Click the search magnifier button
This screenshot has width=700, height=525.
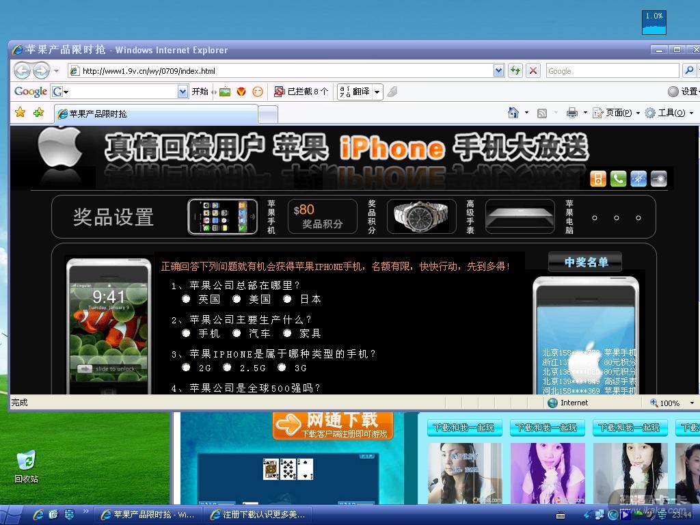689,70
